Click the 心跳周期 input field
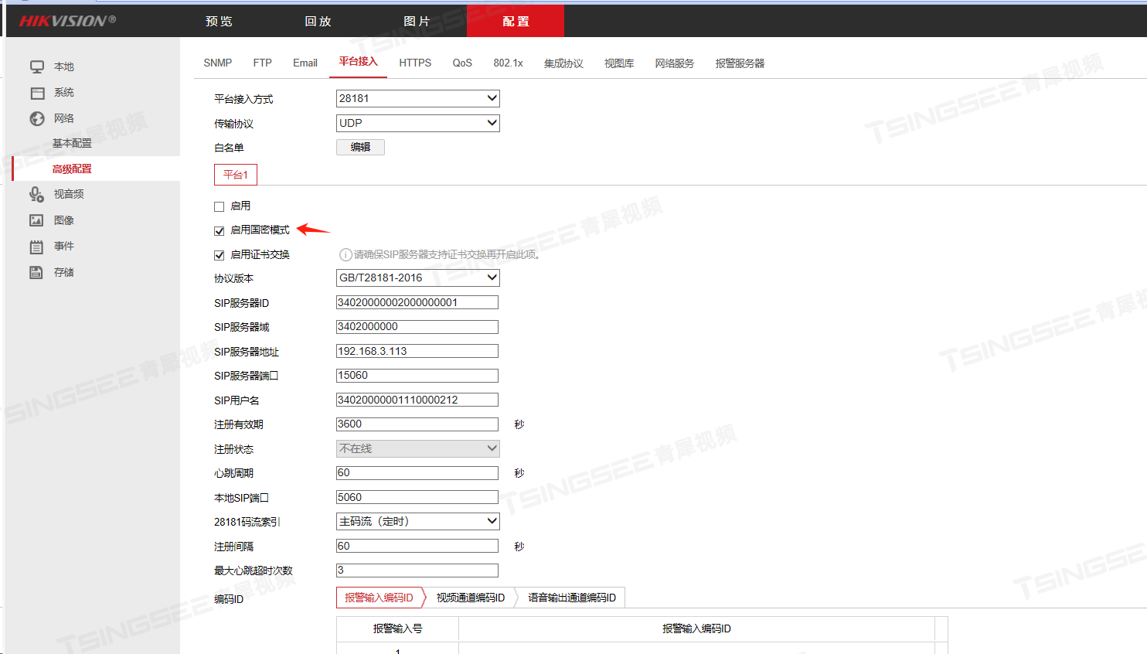 [417, 472]
